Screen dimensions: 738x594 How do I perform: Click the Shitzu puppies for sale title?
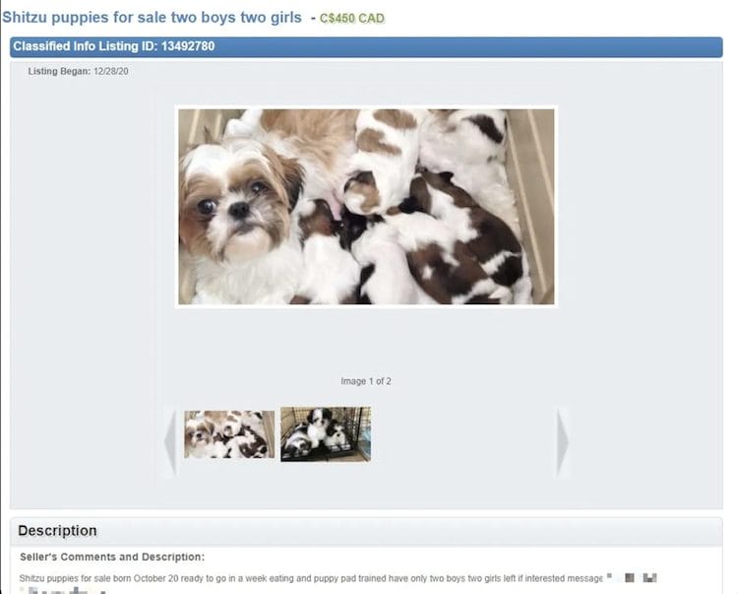pyautogui.click(x=152, y=18)
